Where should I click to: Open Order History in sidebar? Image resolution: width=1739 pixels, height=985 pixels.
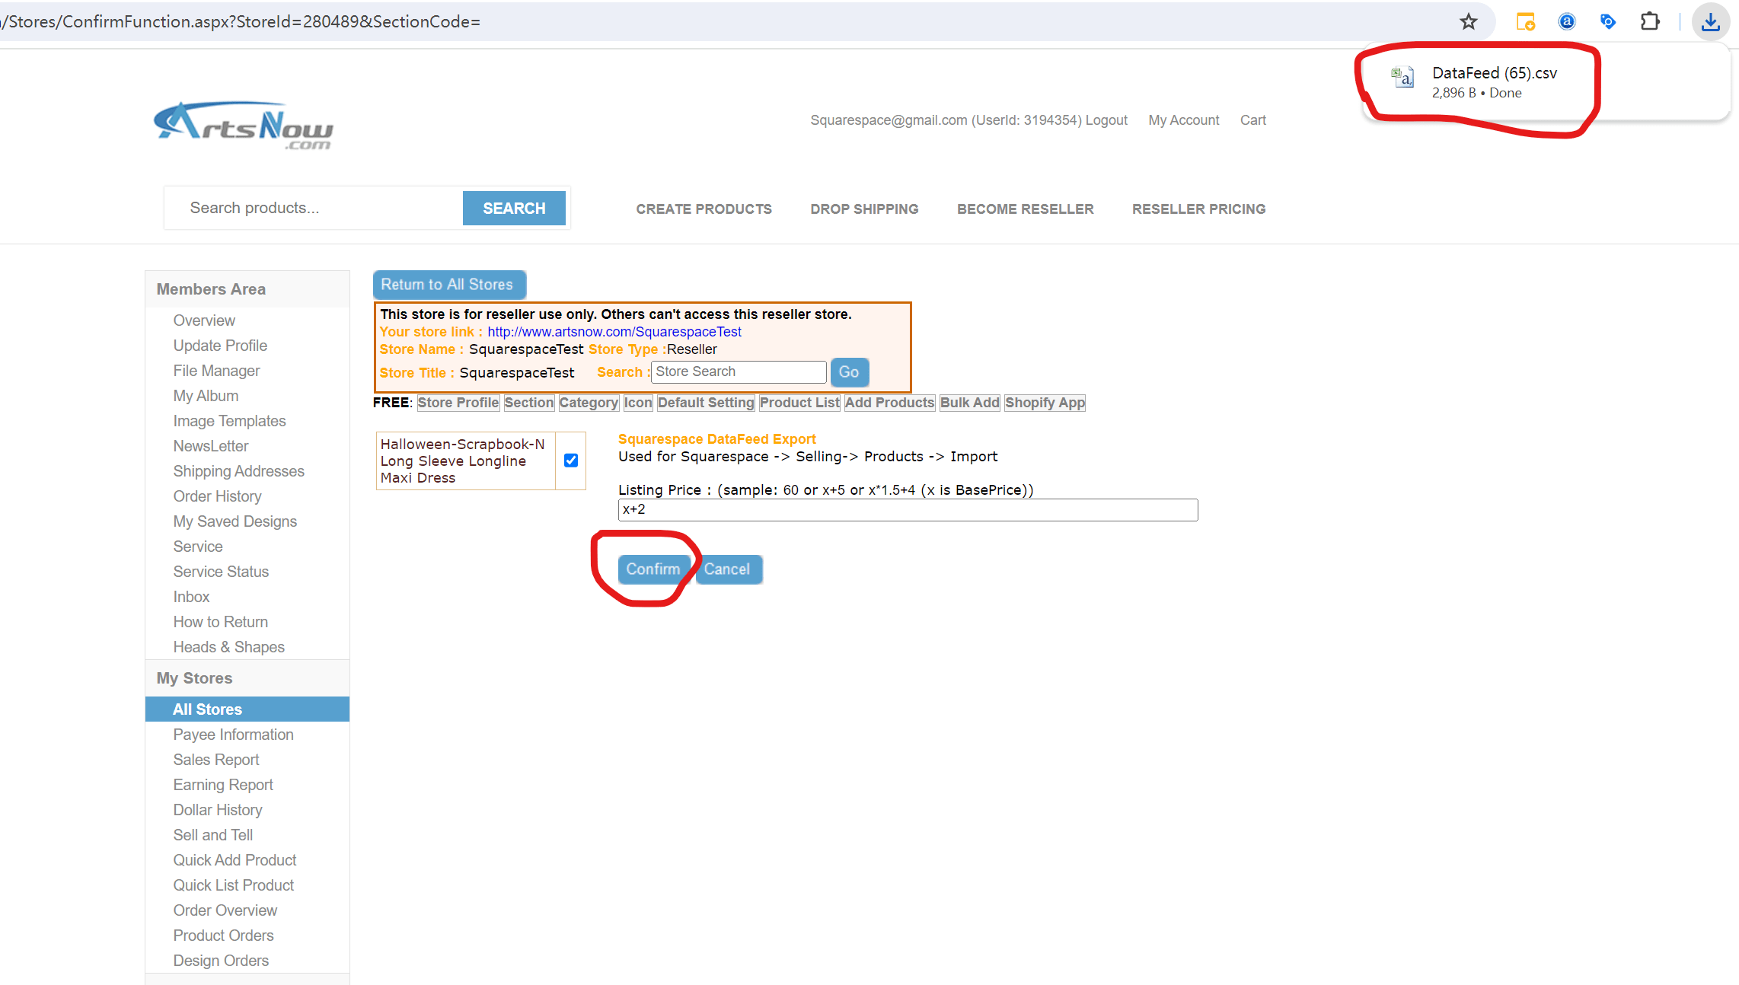pos(217,496)
